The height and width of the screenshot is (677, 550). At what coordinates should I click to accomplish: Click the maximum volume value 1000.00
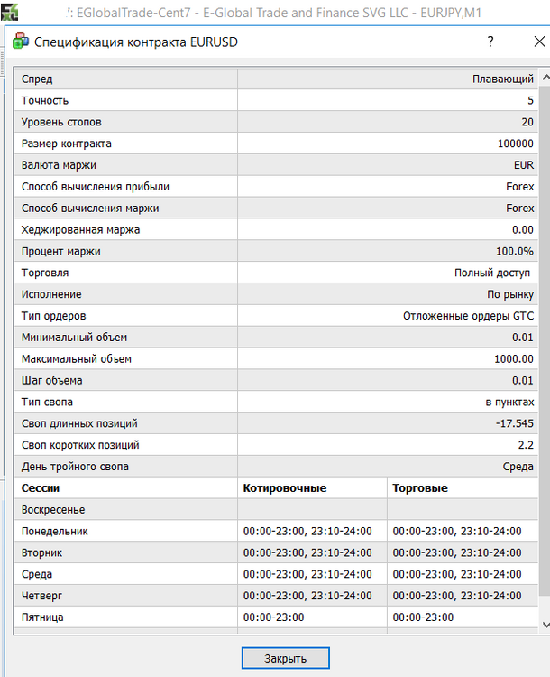point(514,359)
